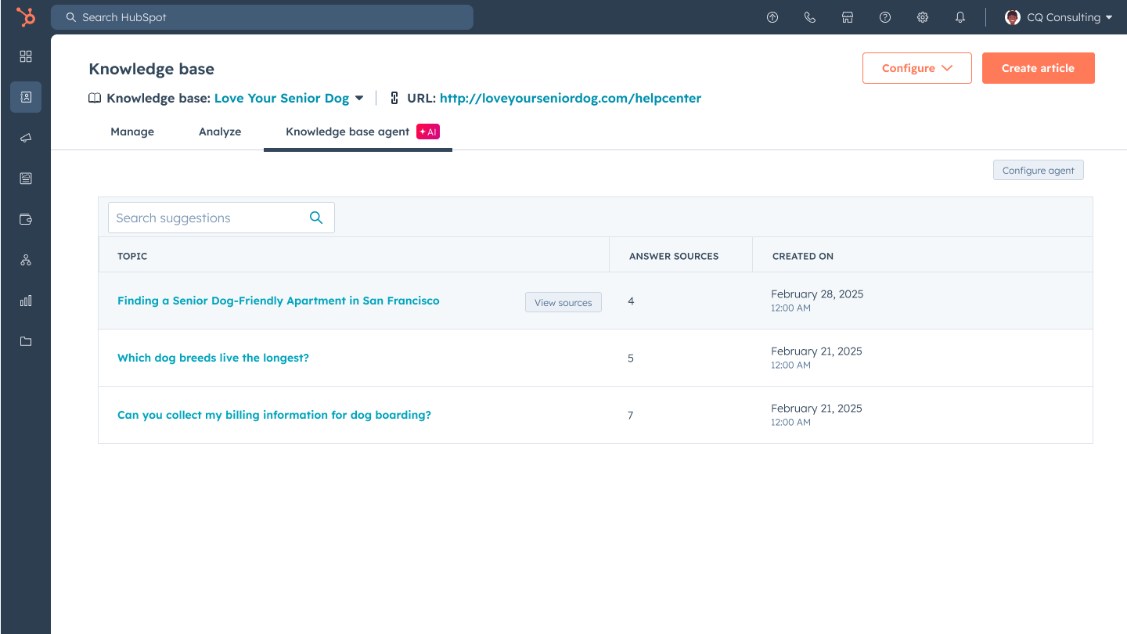Switch to the Manage tab
This screenshot has height=634, width=1127.
point(132,131)
